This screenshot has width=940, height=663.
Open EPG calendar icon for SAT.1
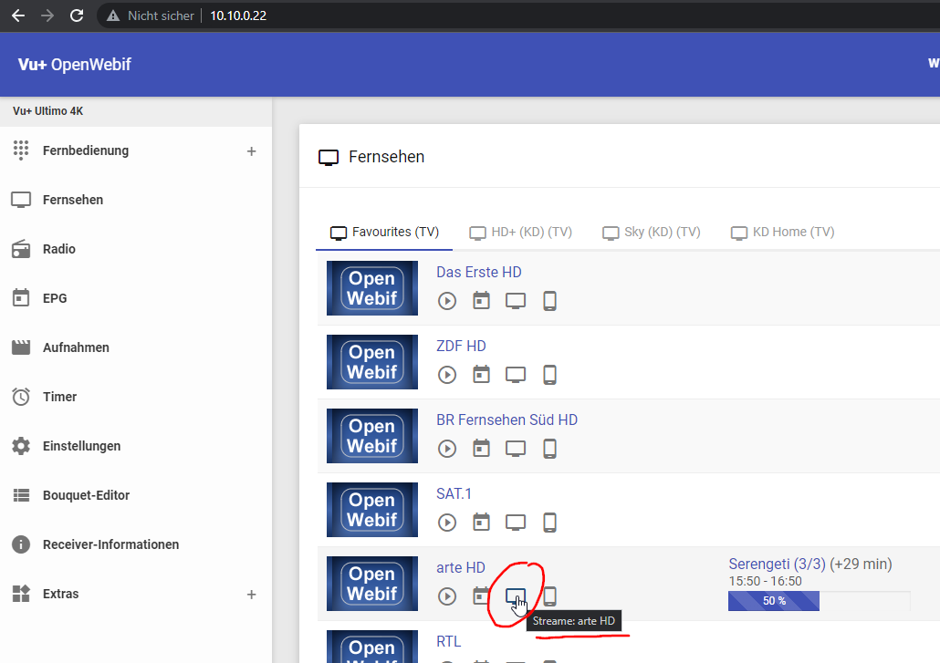click(481, 523)
